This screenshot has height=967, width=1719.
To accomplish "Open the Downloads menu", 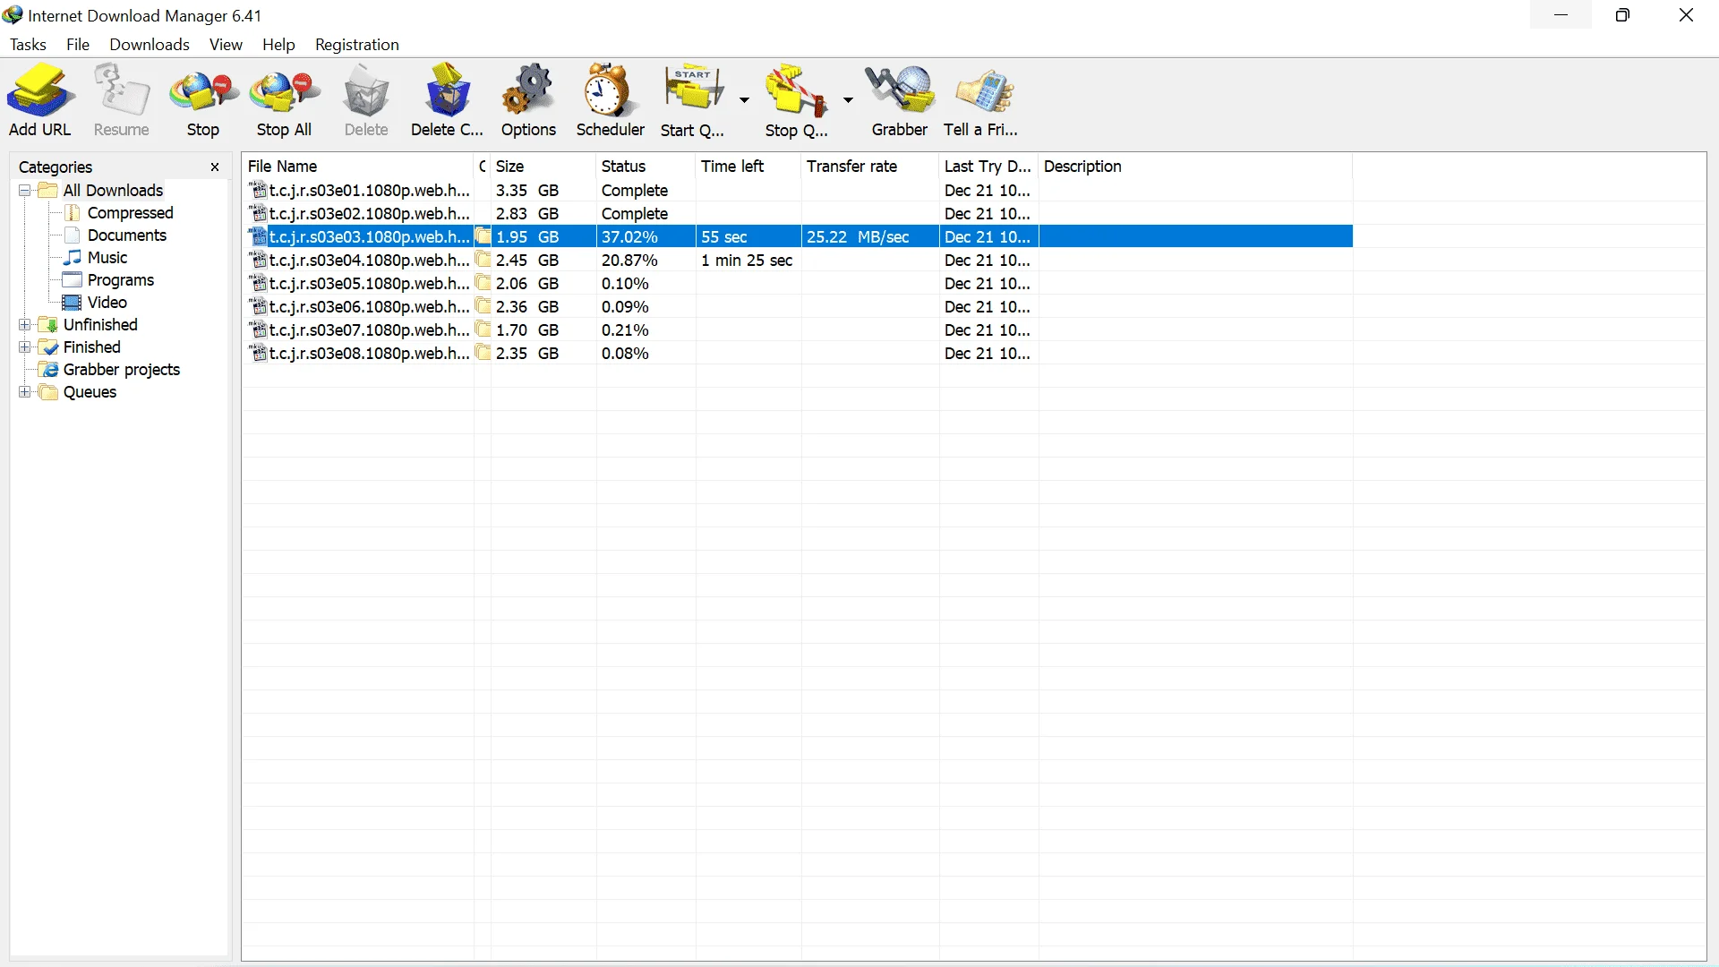I will coord(150,45).
